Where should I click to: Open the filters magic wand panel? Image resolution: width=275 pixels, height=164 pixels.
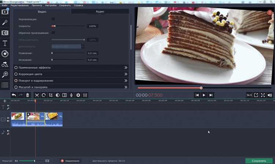click(5, 22)
